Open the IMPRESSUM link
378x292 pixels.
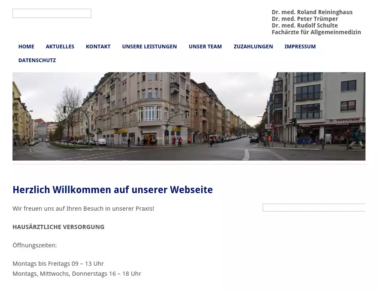300,47
